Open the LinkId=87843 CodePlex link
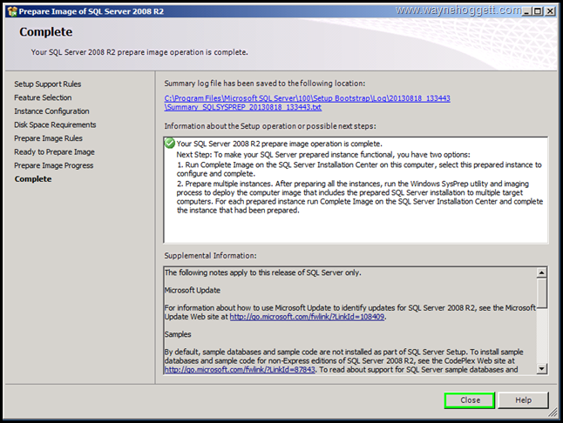 click(x=240, y=370)
